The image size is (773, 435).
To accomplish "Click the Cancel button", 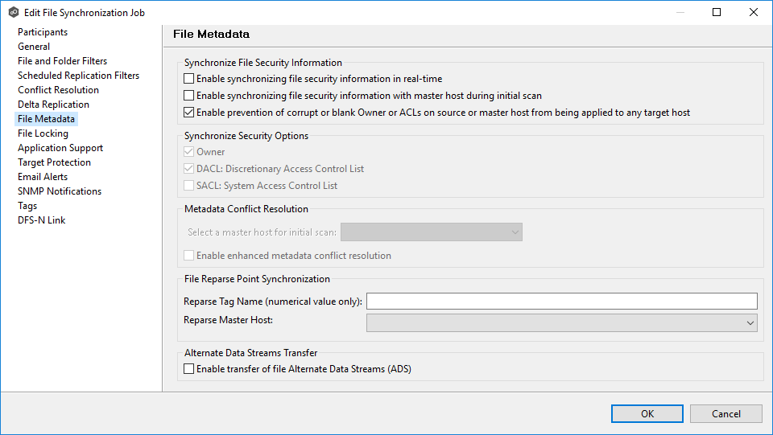I will point(725,414).
